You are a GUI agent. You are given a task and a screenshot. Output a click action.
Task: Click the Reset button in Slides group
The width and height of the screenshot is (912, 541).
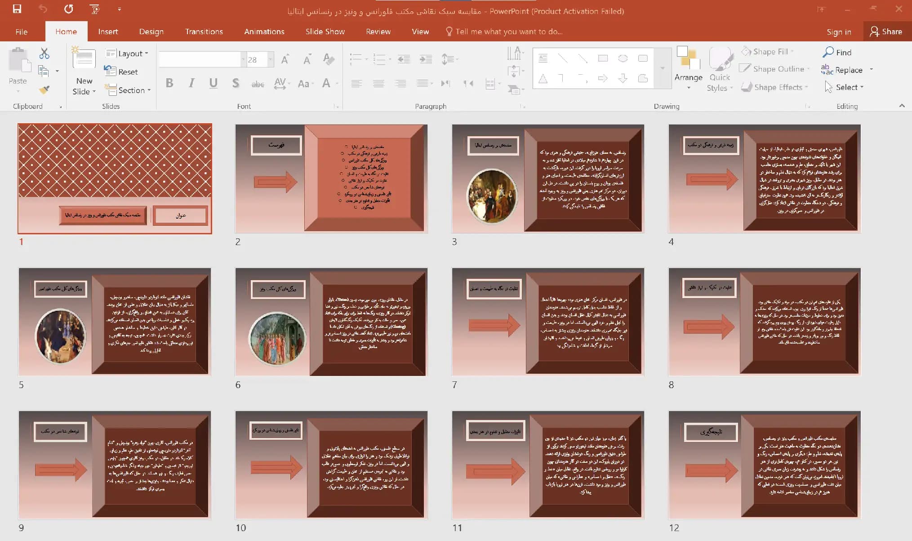pos(121,72)
